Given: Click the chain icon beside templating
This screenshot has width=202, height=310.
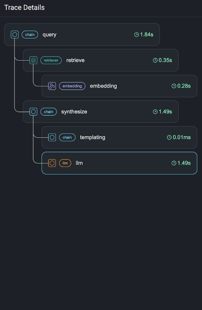Looking at the screenshot, I should click(x=52, y=137).
